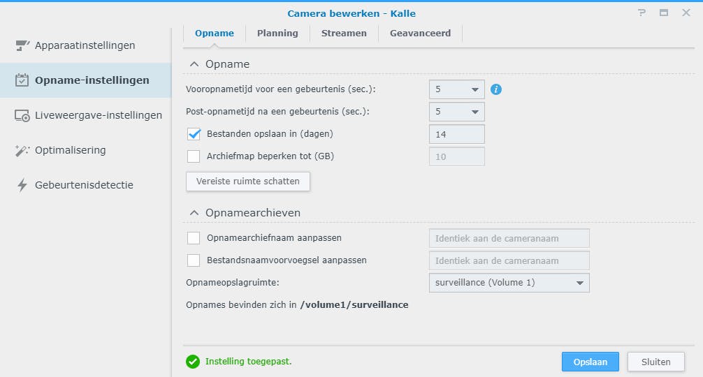Click the Opname-instellingen calendar icon

click(22, 80)
